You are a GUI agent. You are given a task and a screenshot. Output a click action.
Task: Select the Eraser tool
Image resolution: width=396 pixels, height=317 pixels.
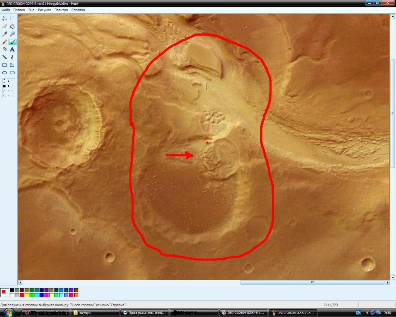click(x=5, y=26)
